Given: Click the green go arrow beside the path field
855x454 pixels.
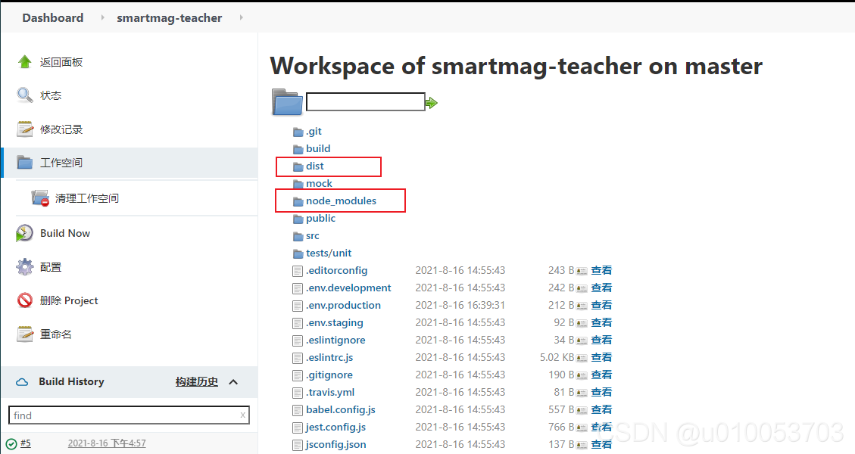Looking at the screenshot, I should click(432, 102).
